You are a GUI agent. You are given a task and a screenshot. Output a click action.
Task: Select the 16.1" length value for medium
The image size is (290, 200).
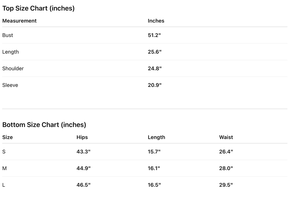pos(154,168)
